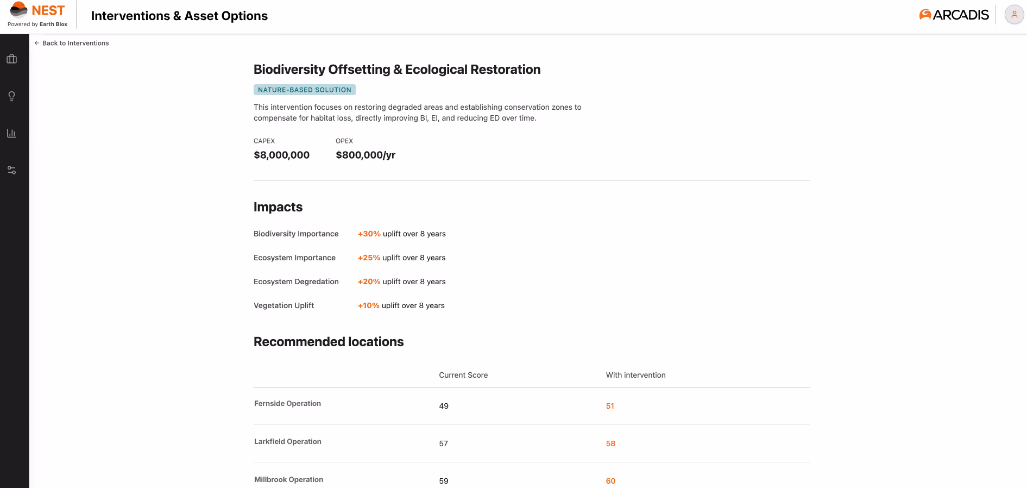Open the briefcase portfolio icon in sidebar
Screen dimensions: 1027x488
tap(11, 59)
